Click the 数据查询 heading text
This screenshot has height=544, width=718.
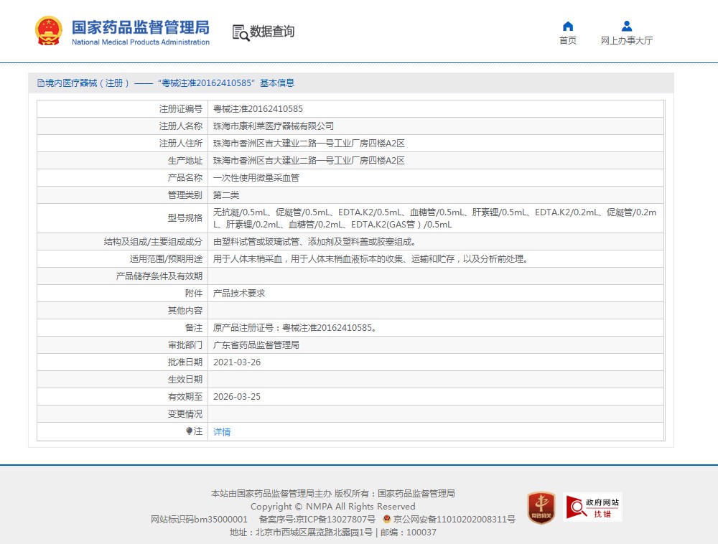(x=272, y=31)
